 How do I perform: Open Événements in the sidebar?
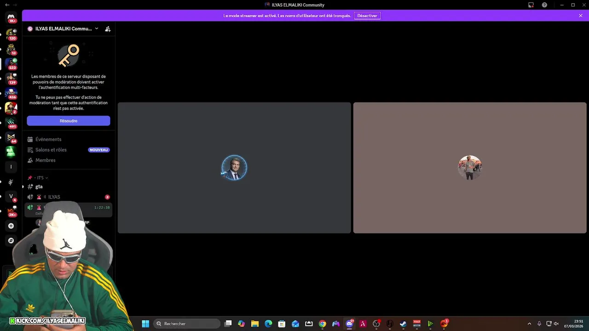68,139
